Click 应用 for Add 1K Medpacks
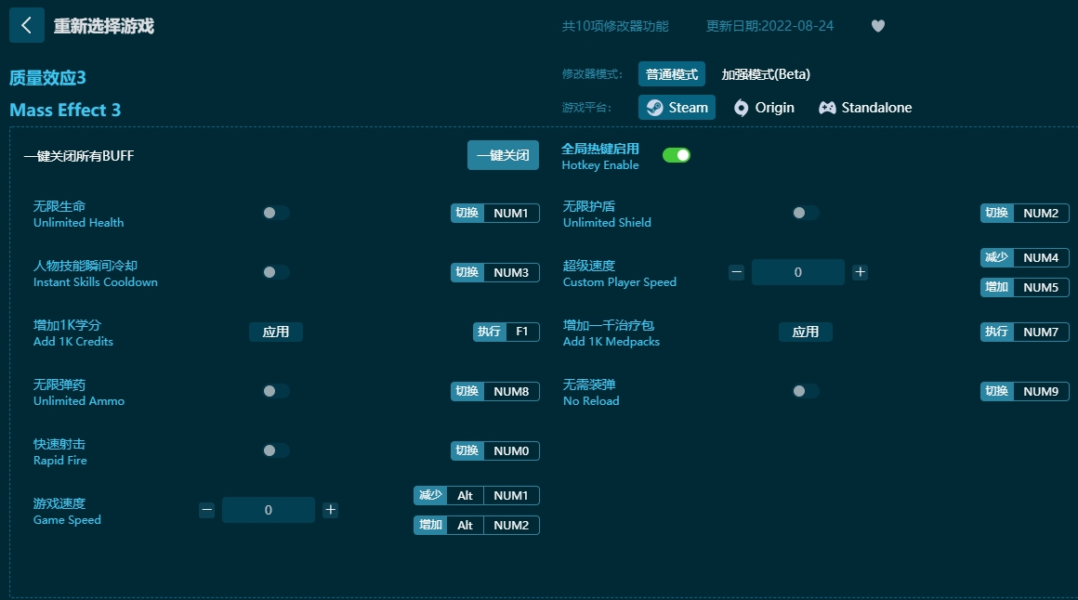 pyautogui.click(x=805, y=332)
